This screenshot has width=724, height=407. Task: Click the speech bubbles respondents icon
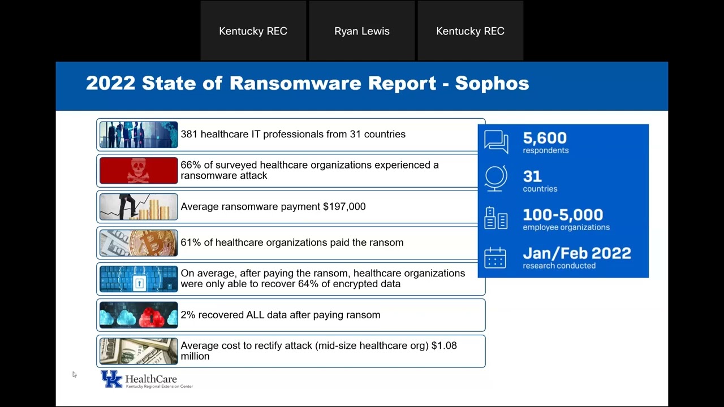[496, 141]
